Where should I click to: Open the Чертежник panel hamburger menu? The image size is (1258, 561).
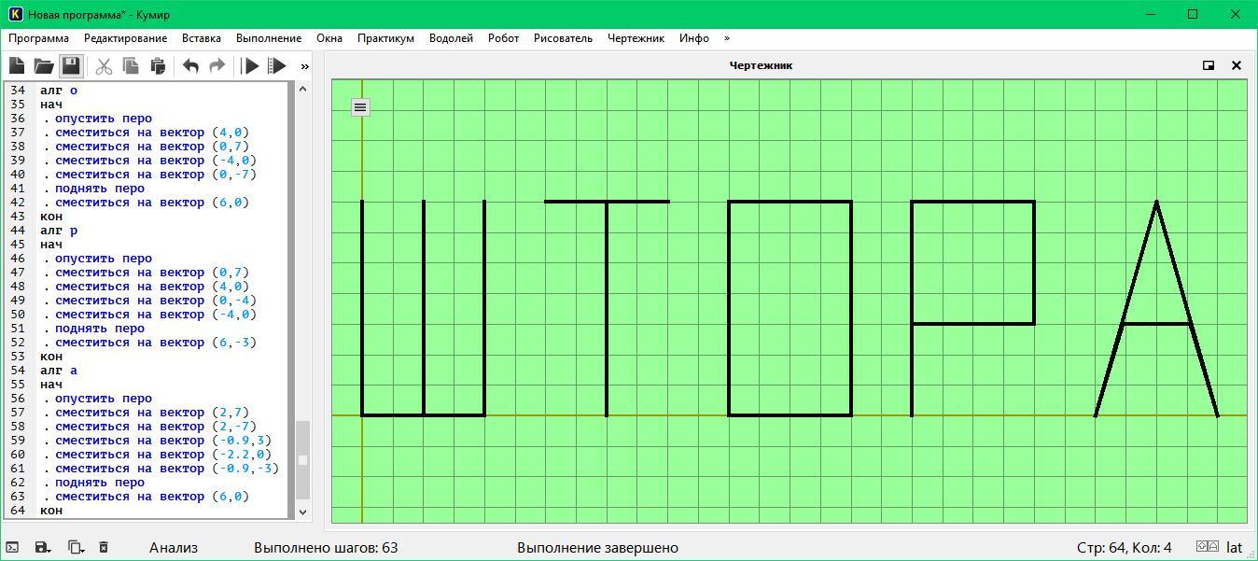[x=360, y=107]
